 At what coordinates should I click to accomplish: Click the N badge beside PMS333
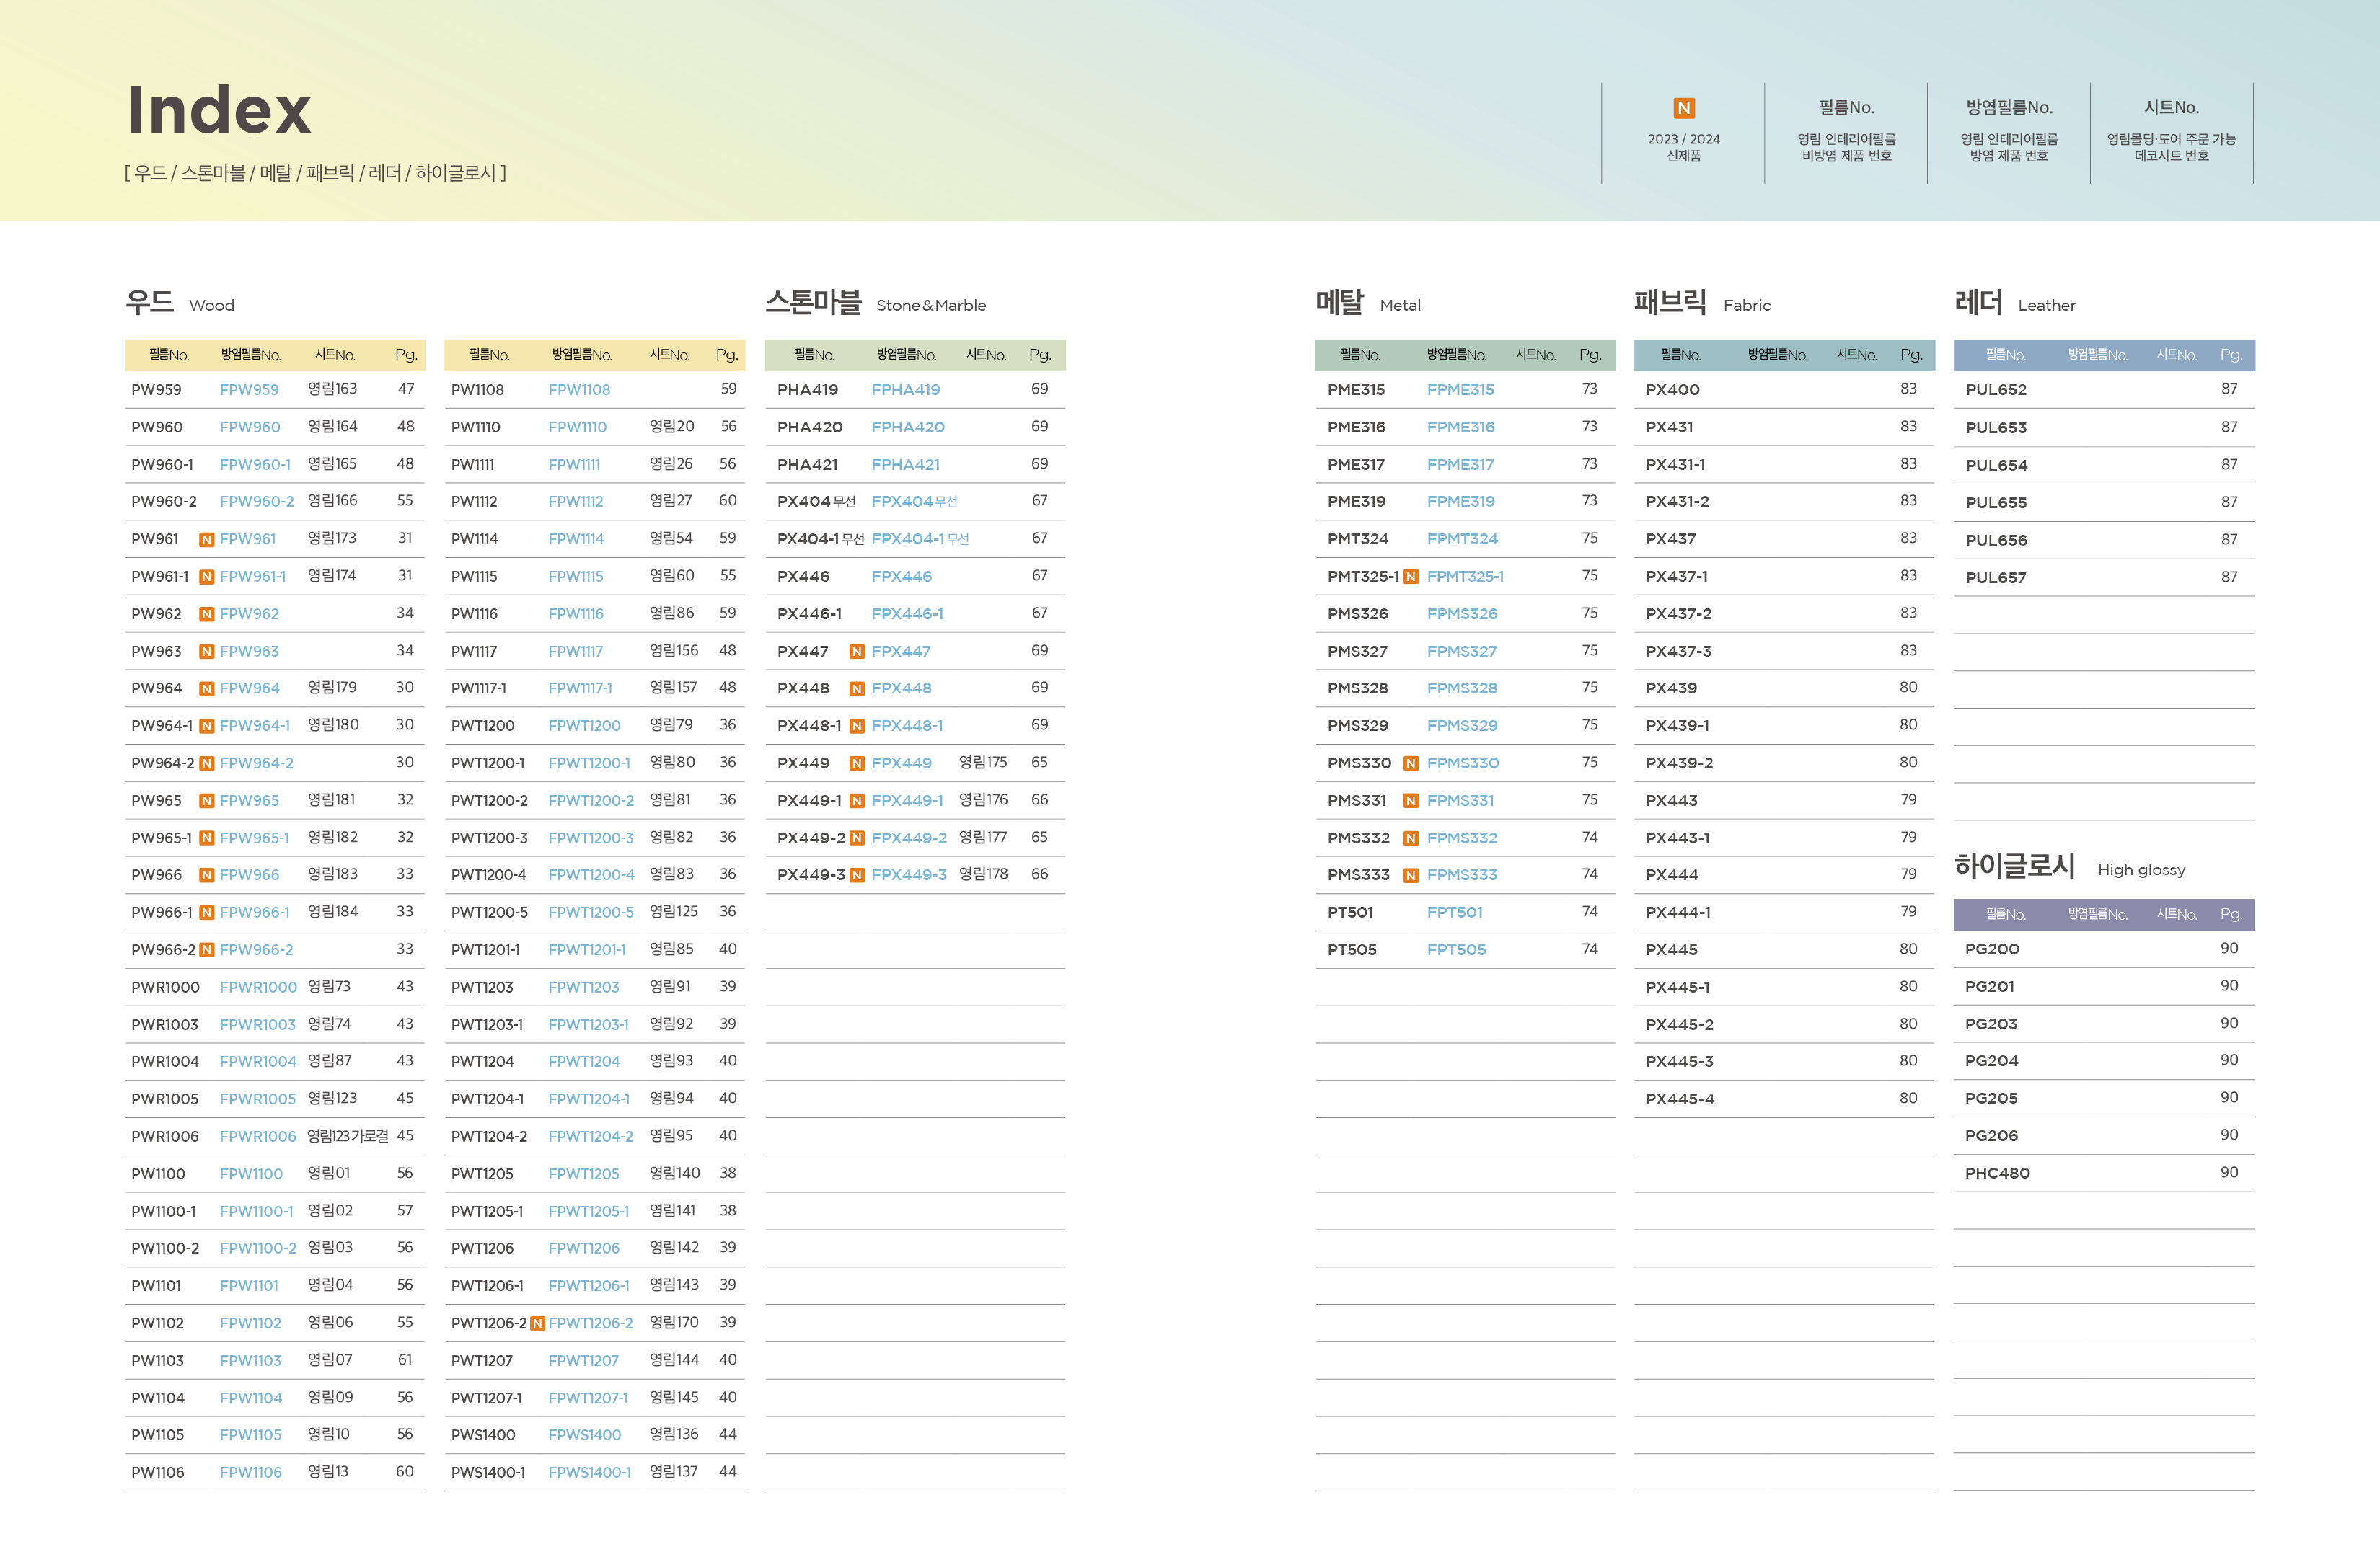[x=1411, y=875]
